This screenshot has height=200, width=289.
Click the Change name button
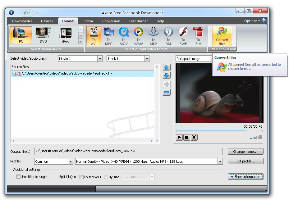(245, 152)
